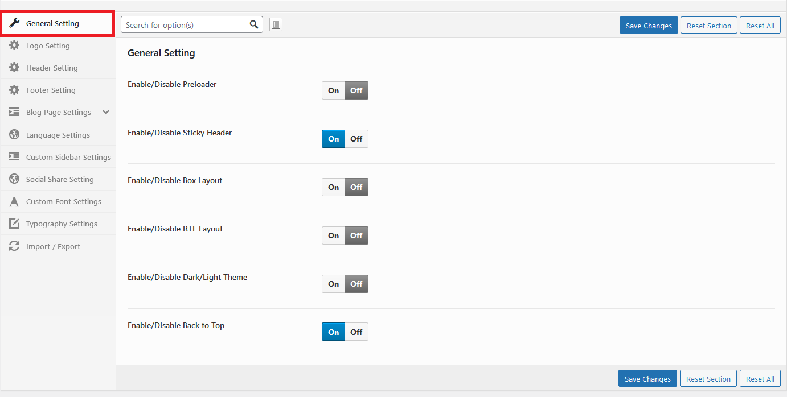Expand the Blog Page Settings chevron
This screenshot has height=397, width=787.
pos(106,113)
